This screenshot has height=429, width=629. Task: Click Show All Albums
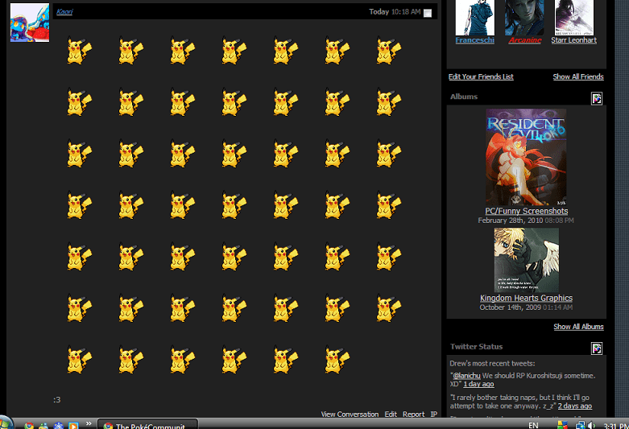point(578,327)
